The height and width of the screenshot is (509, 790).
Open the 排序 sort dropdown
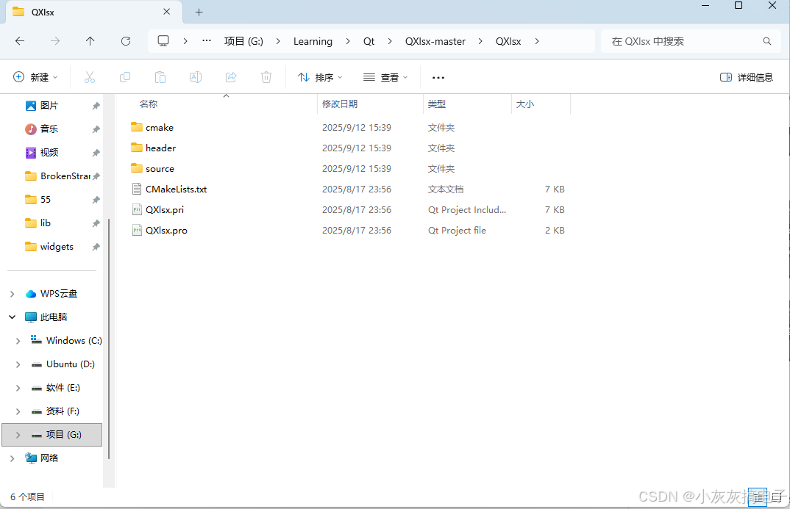click(x=320, y=77)
